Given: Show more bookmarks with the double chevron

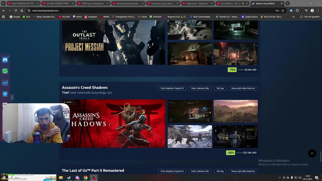Looking at the screenshot, I should [293, 17].
